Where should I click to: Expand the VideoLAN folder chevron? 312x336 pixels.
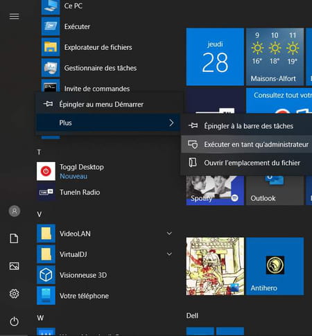pos(169,233)
